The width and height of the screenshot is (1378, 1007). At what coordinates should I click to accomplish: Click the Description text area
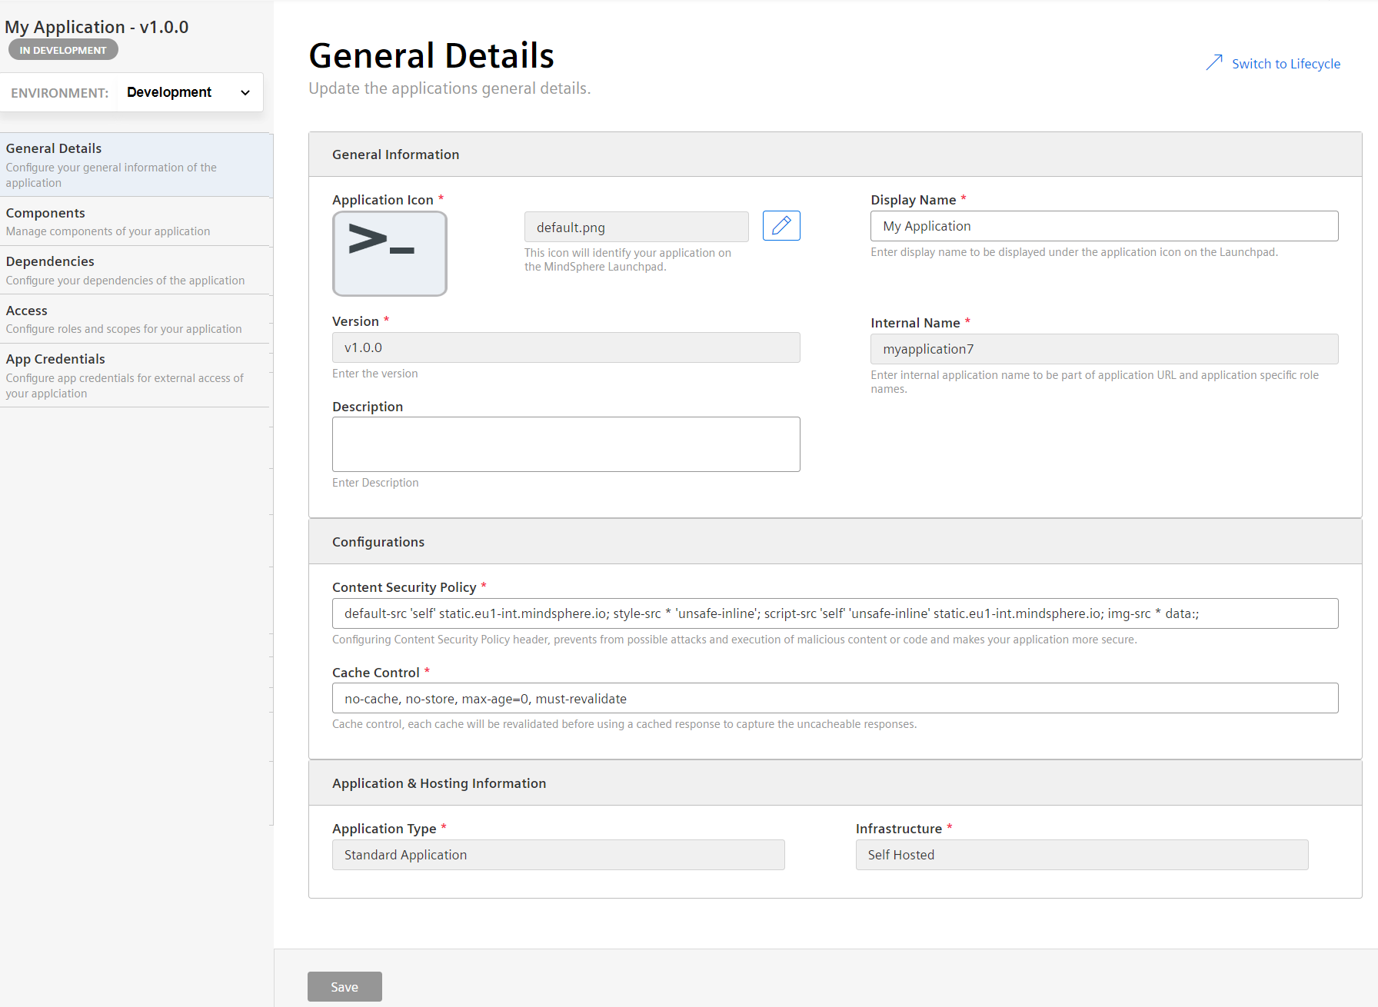(566, 444)
